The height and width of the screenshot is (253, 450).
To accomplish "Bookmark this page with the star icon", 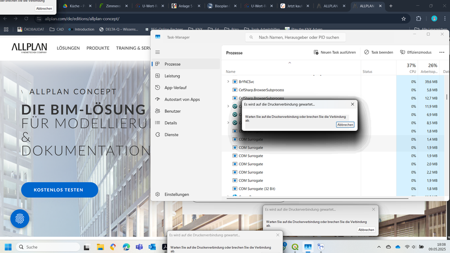I will pyautogui.click(x=403, y=19).
